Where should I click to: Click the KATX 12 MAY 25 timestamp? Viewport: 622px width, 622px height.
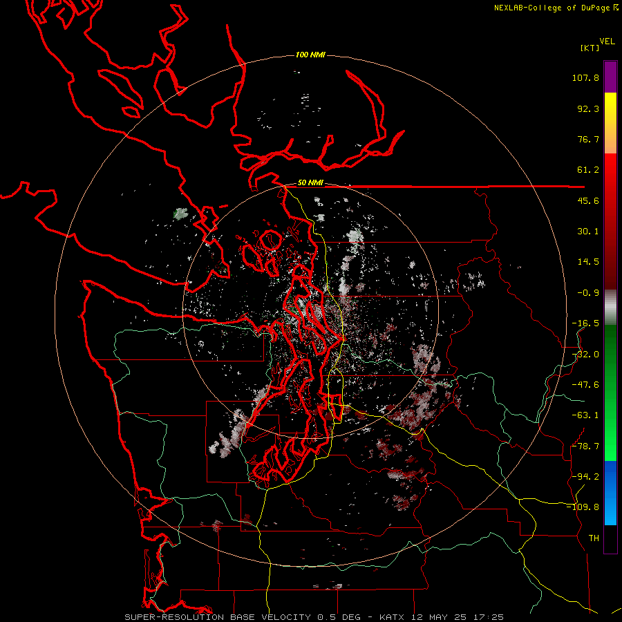point(441,617)
